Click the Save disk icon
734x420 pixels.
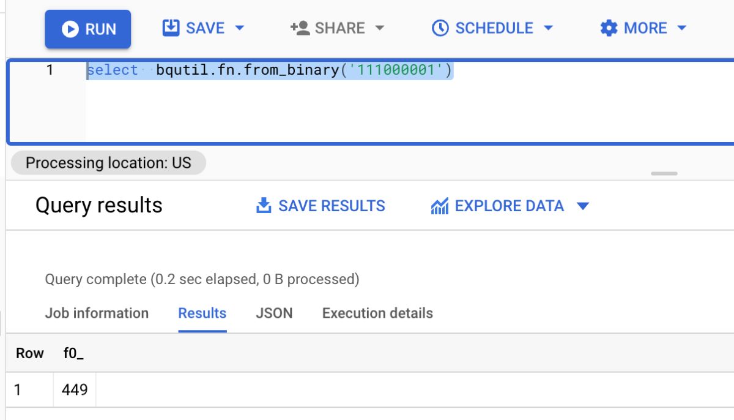170,28
